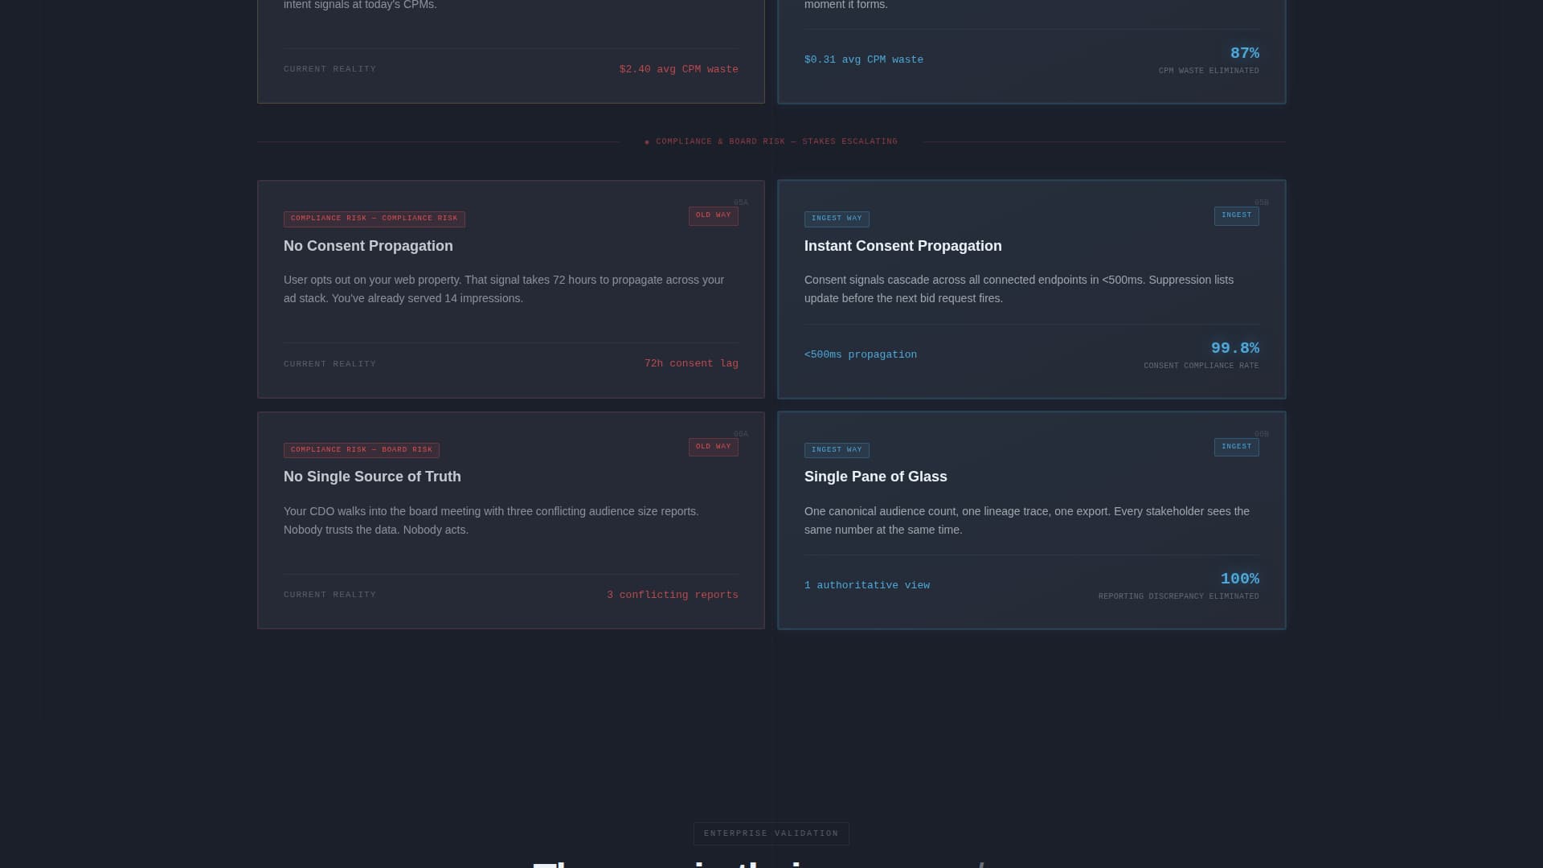This screenshot has width=1543, height=868.
Task: Click paragraph starting 'Consent signals cascade across'
Action: [1019, 289]
